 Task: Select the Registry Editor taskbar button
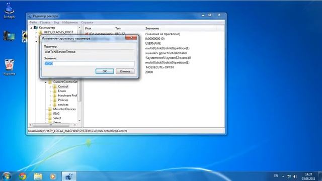(69, 176)
